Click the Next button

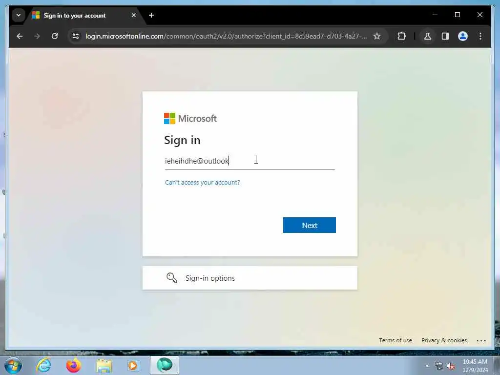coord(309,225)
